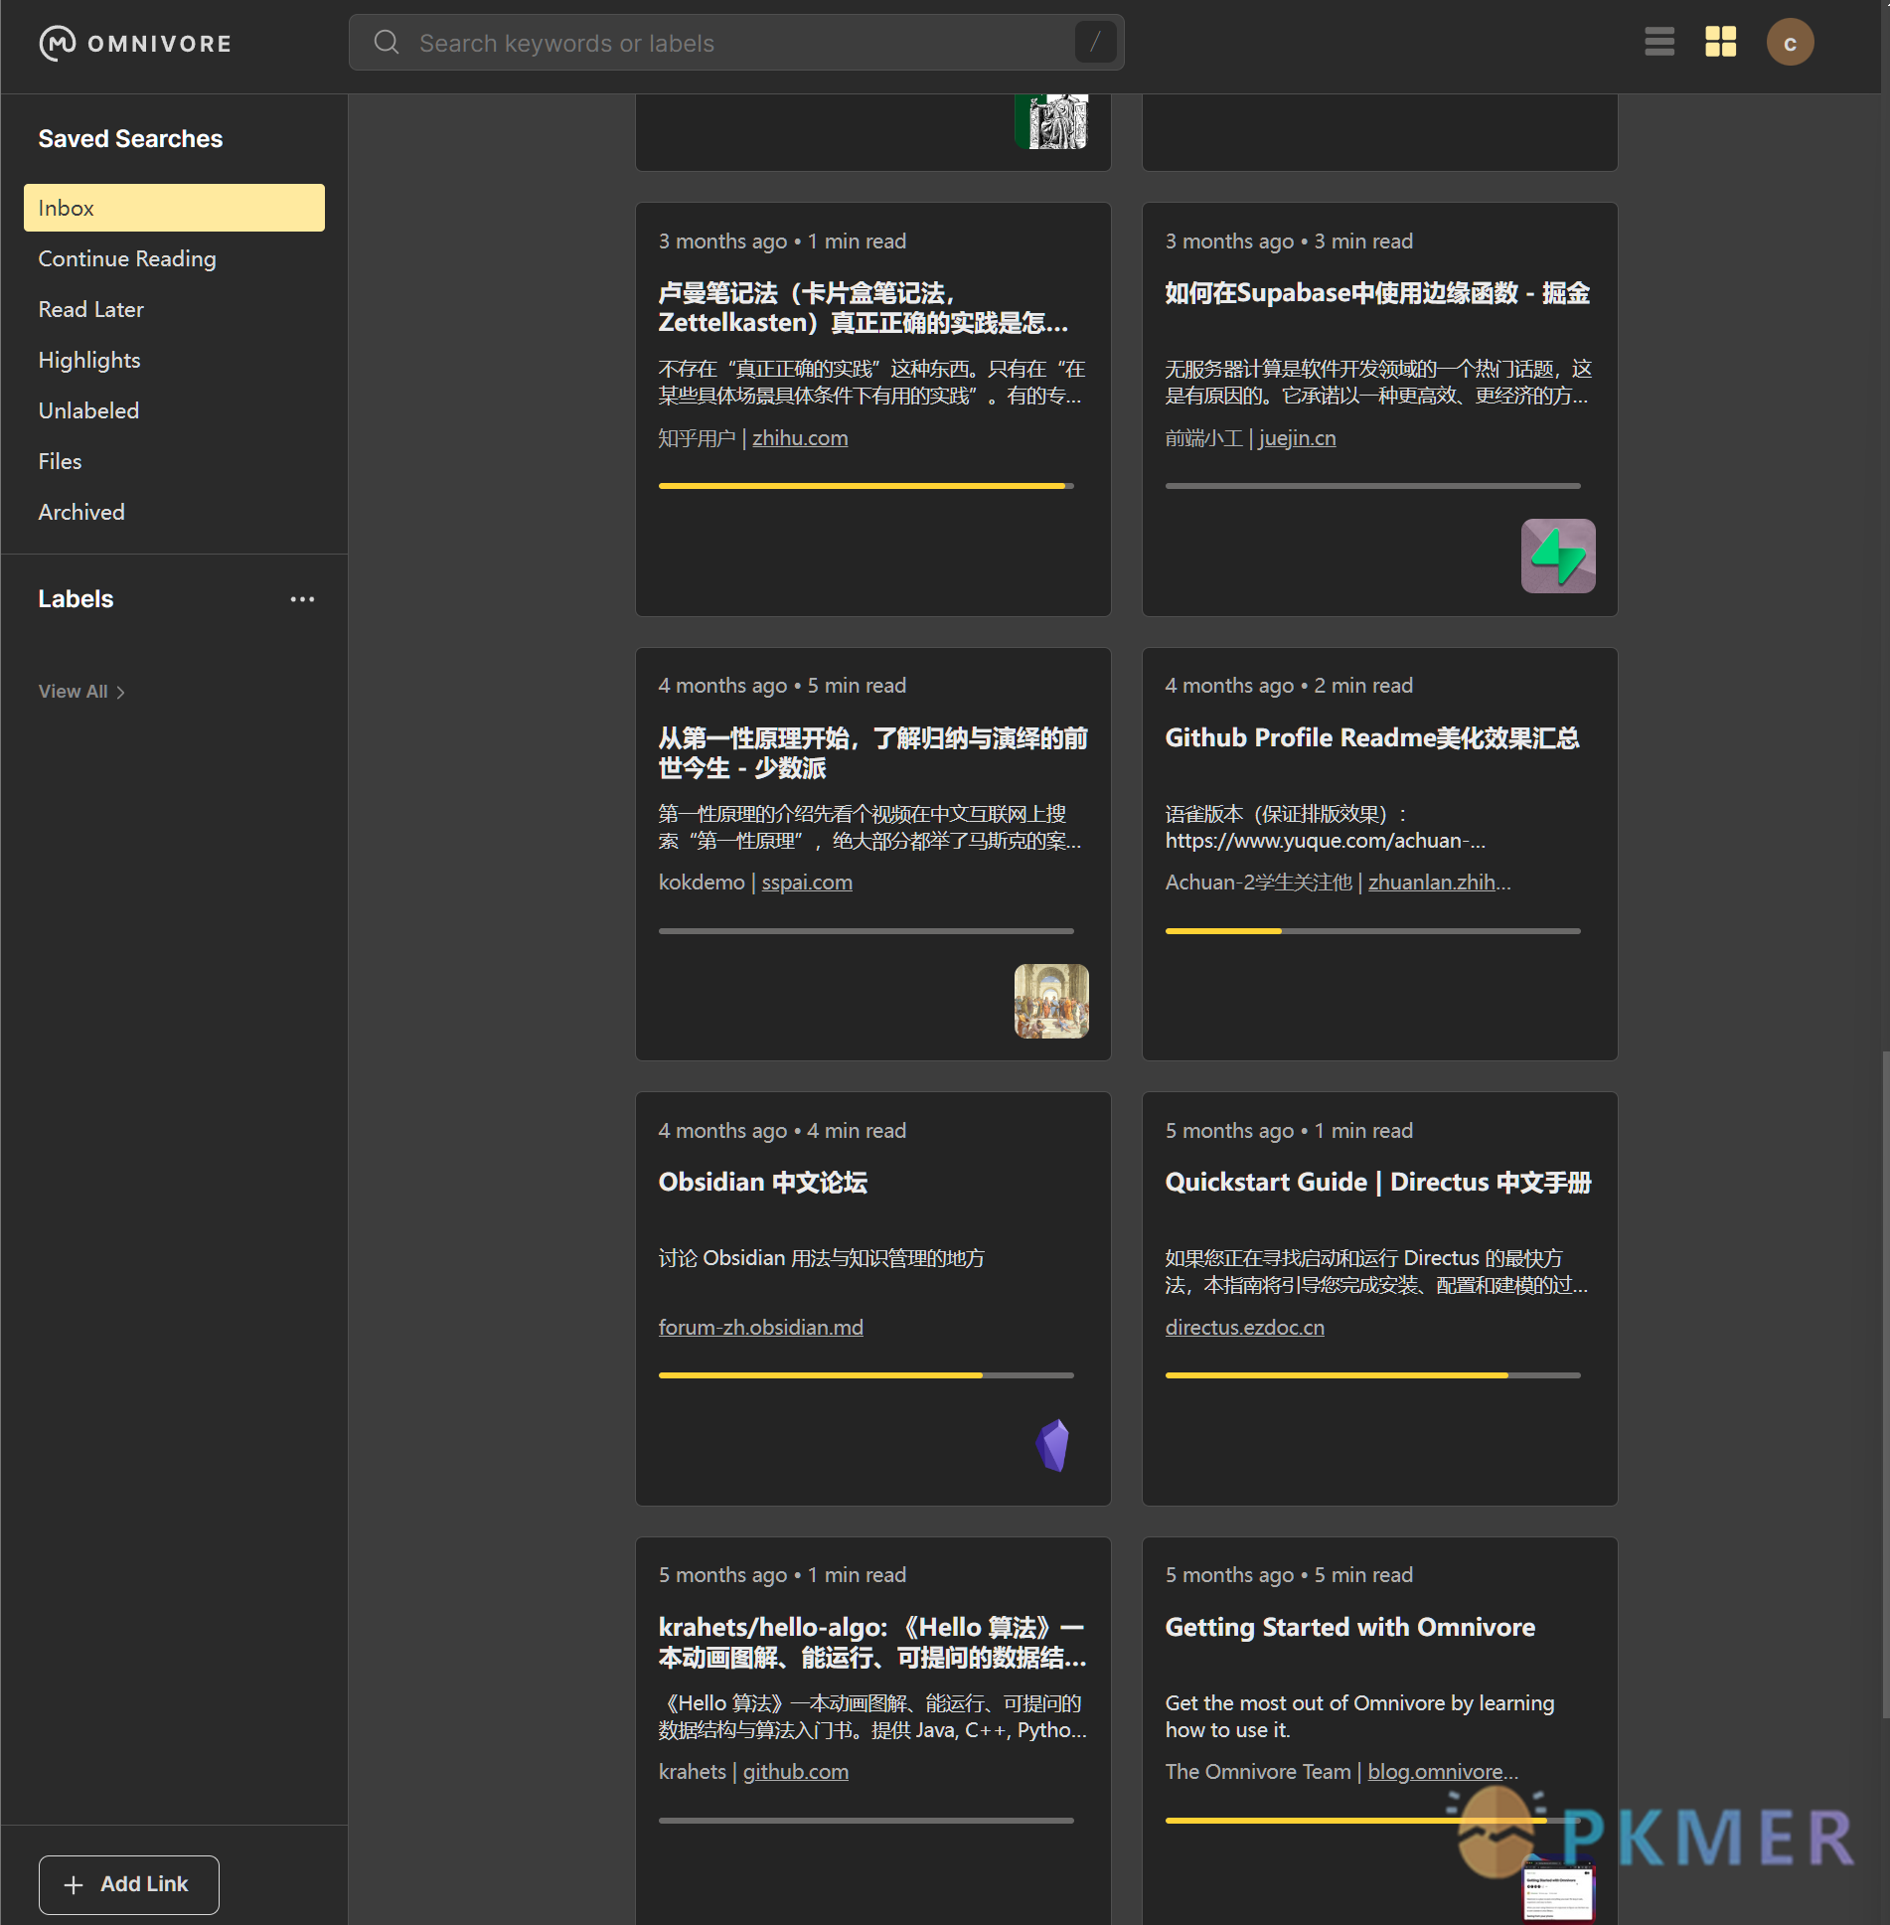Open the Unlabeled saved search
The image size is (1890, 1925).
(88, 410)
